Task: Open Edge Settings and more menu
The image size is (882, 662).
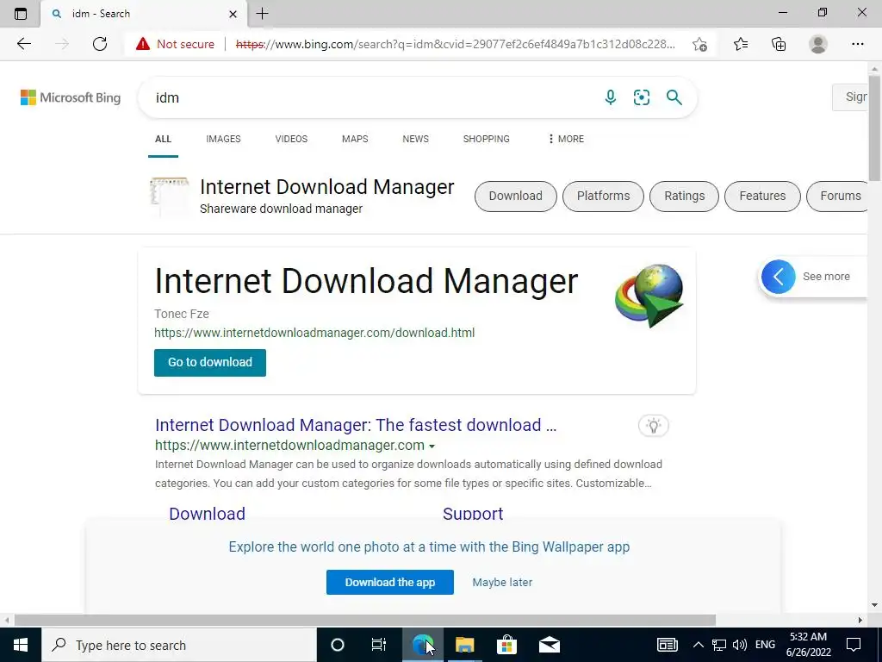Action: coord(857,44)
